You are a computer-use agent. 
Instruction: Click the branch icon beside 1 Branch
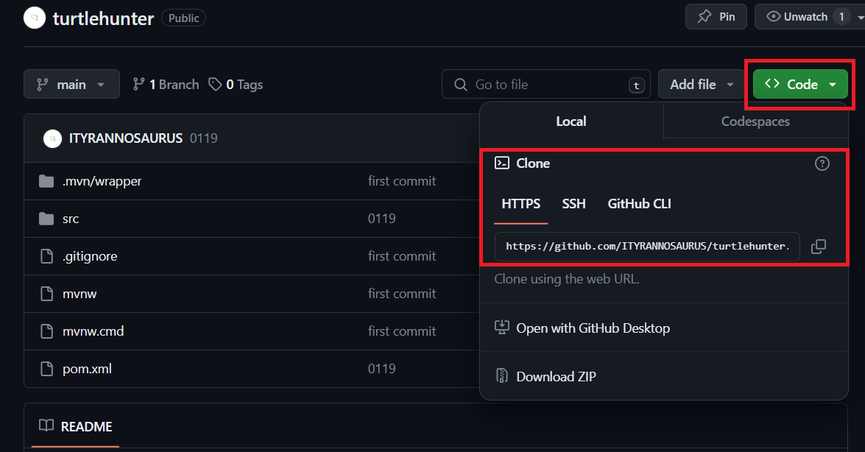click(x=138, y=84)
